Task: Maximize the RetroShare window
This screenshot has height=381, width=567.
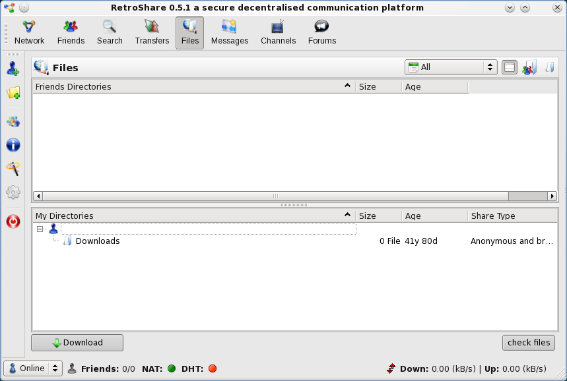Action: tap(525, 8)
